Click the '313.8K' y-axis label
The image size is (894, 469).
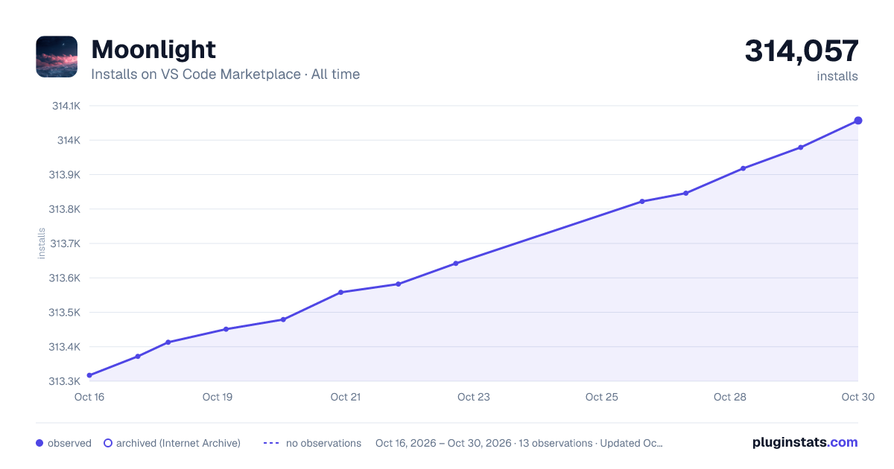[65, 209]
